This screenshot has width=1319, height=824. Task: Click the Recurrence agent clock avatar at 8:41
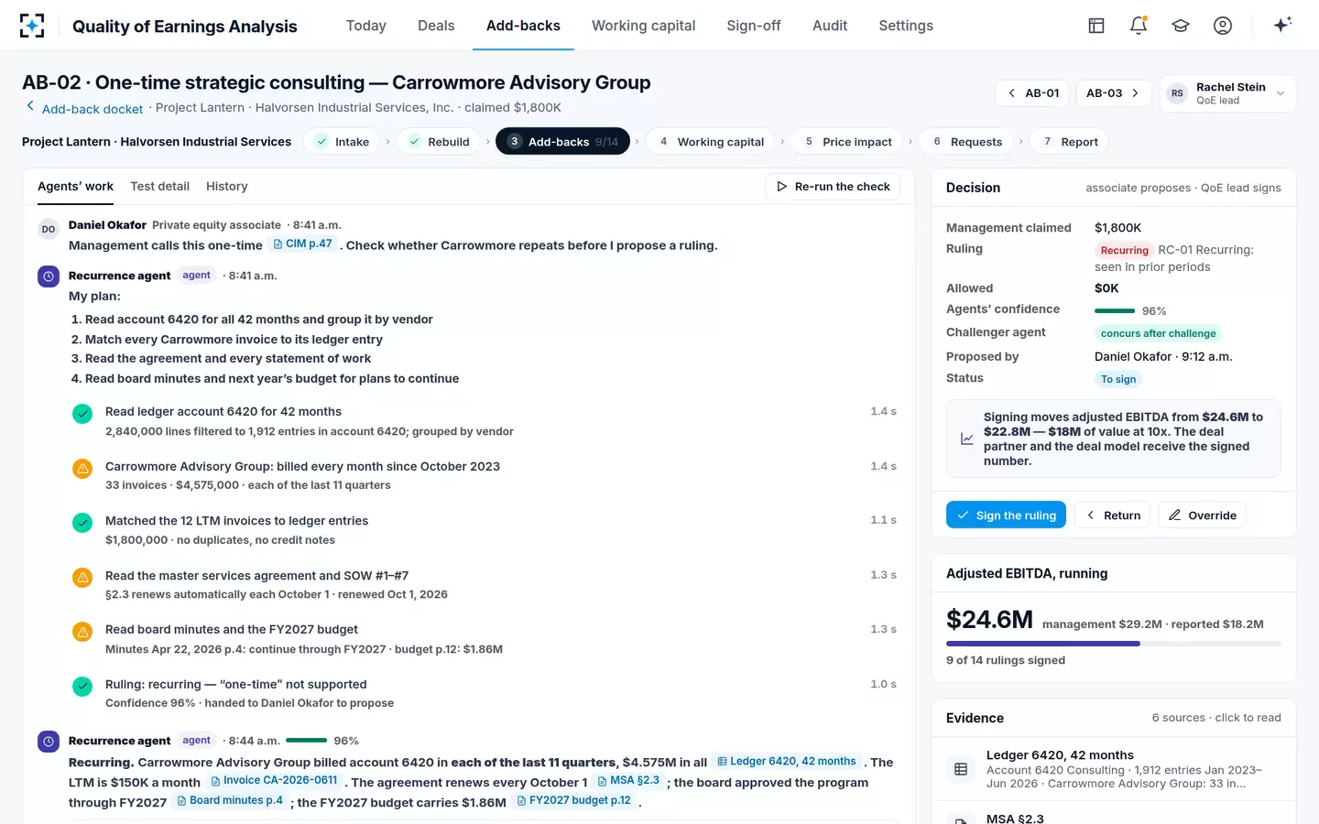pos(49,276)
